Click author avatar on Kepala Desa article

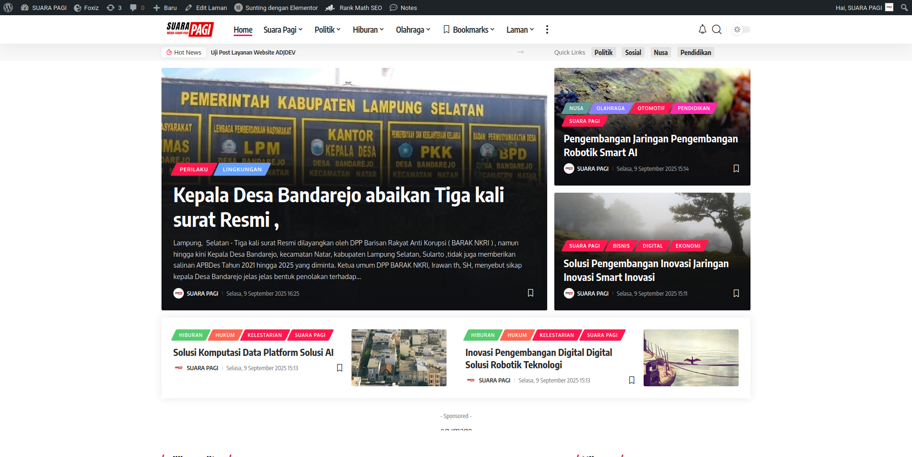[x=179, y=293]
